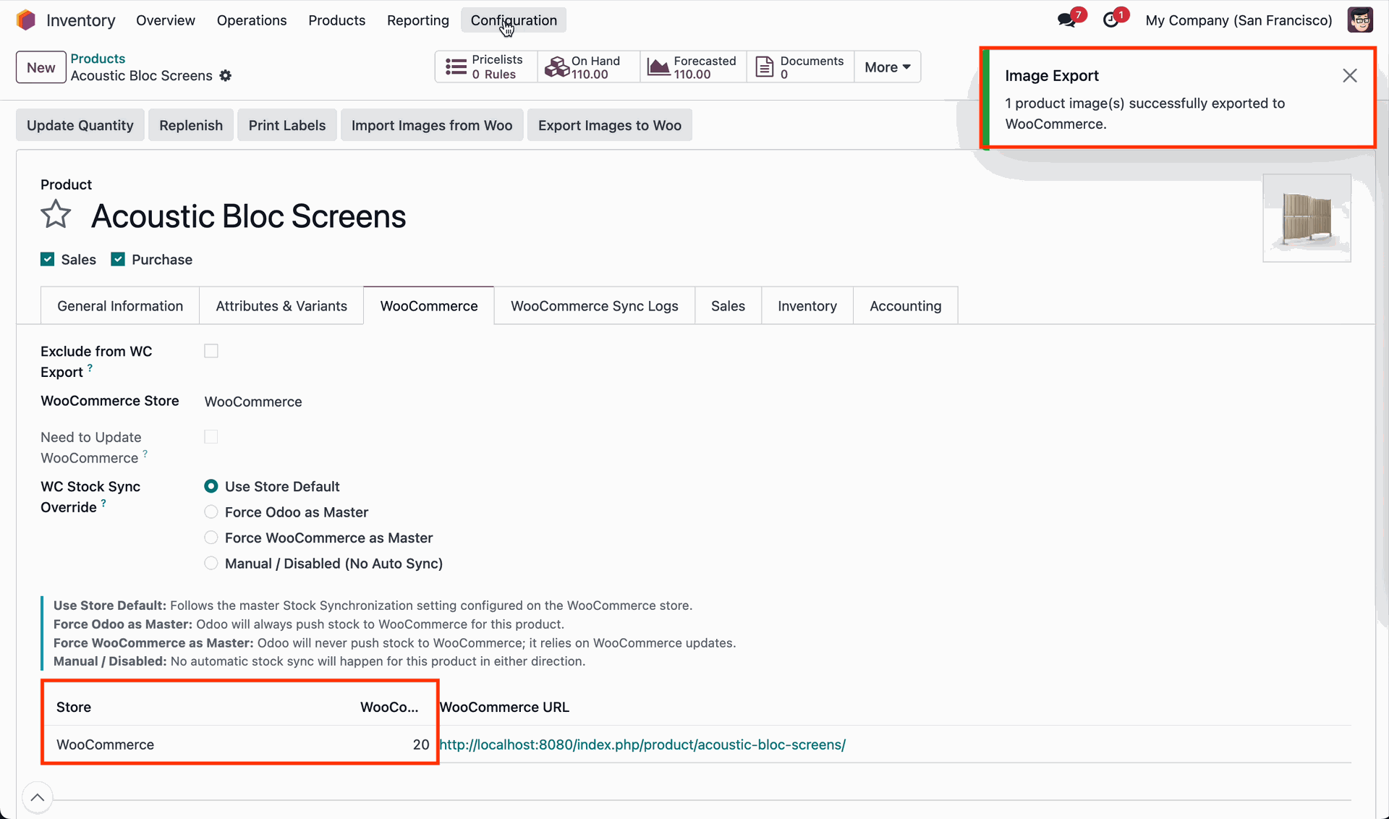This screenshot has height=819, width=1389.
Task: Click the user avatar in the top bar
Action: click(x=1360, y=20)
